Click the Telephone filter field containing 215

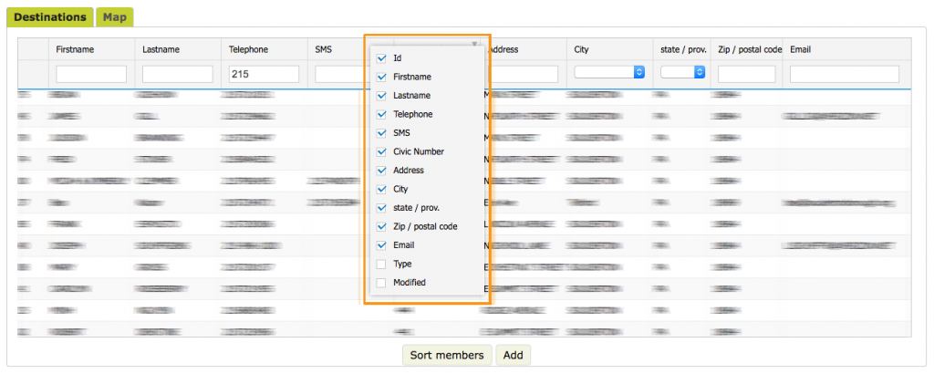(x=264, y=74)
